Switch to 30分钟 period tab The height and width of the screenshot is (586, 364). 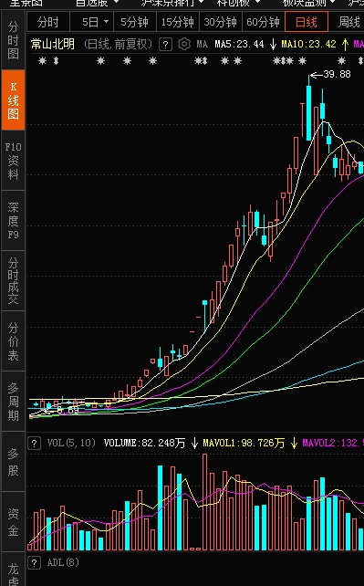click(x=220, y=22)
